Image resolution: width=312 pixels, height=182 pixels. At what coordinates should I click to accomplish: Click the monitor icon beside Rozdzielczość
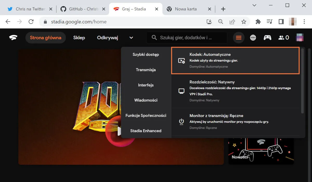181,91
